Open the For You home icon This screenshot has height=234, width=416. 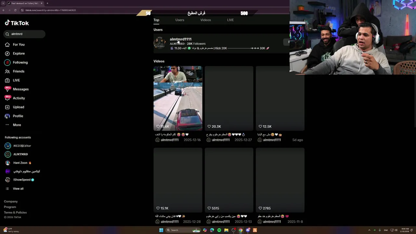pos(7,45)
